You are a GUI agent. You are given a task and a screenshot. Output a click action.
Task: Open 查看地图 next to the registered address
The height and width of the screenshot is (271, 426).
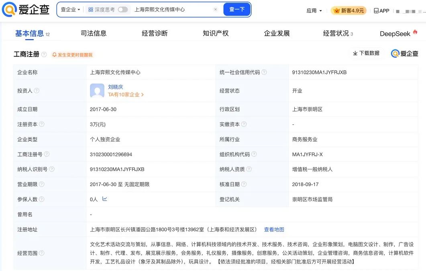click(x=274, y=229)
